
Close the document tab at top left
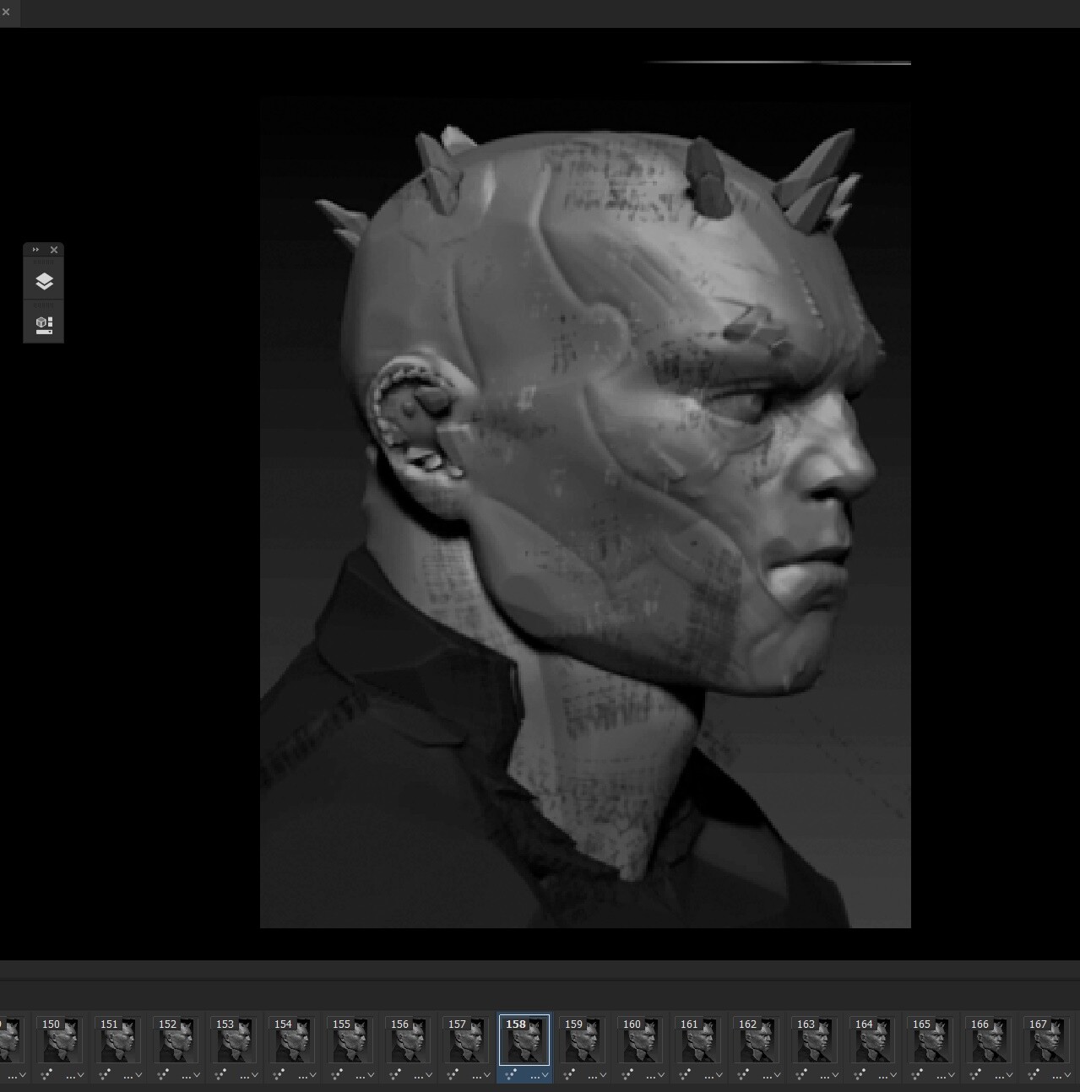pos(6,12)
